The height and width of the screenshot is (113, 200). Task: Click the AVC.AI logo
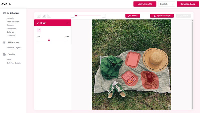[x=6, y=4]
